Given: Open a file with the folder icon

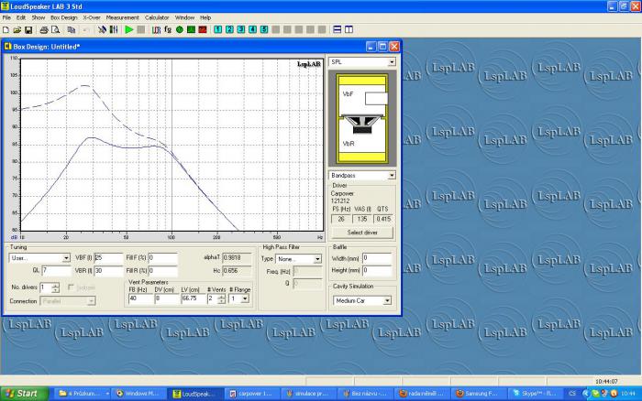Looking at the screenshot, I should pos(17,30).
